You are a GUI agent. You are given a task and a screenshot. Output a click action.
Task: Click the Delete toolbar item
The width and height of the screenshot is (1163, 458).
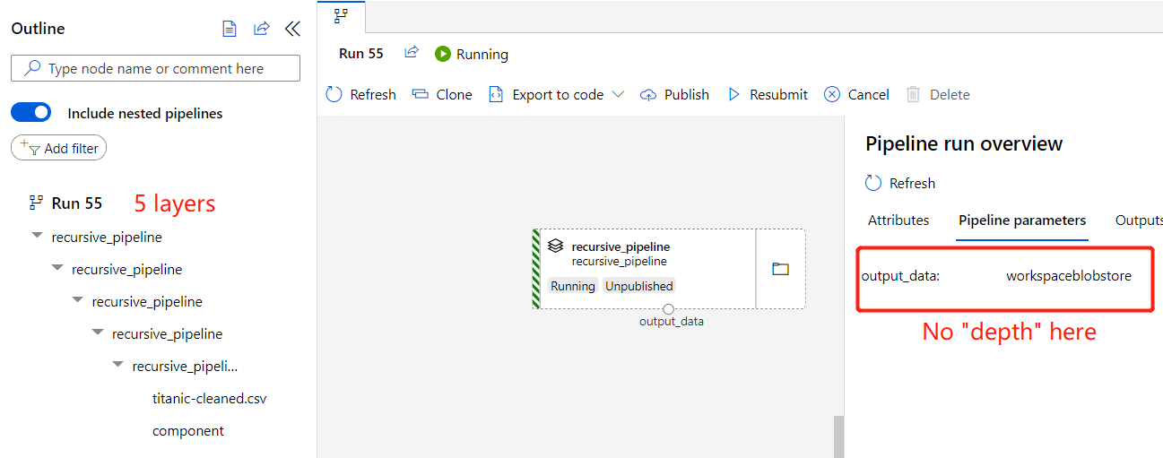click(x=938, y=94)
